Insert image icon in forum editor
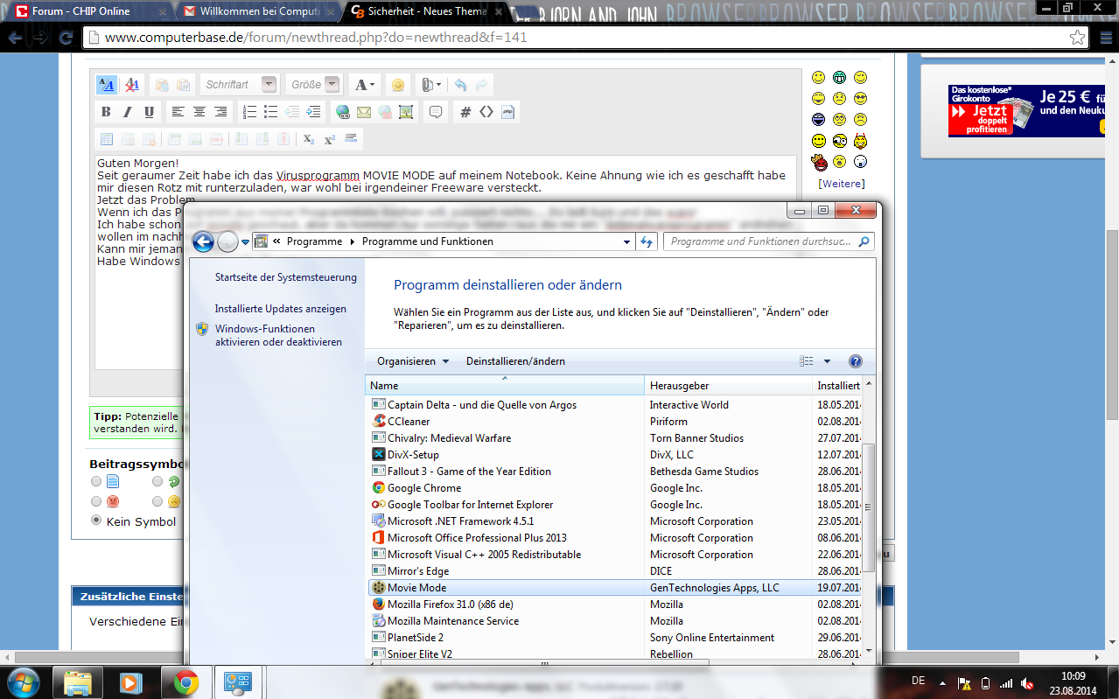Screen dimensions: 1119x699 [x=406, y=112]
